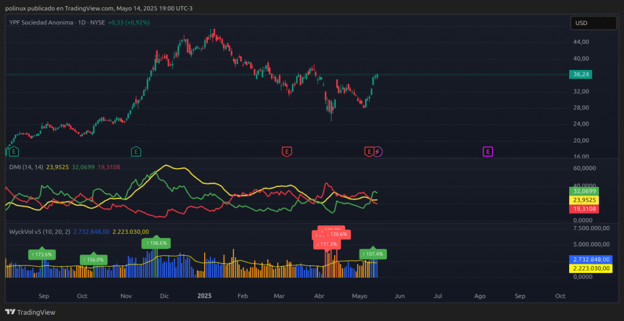Click the 7.500.000,00 volume axis label
This screenshot has height=321, width=624.
[590, 228]
